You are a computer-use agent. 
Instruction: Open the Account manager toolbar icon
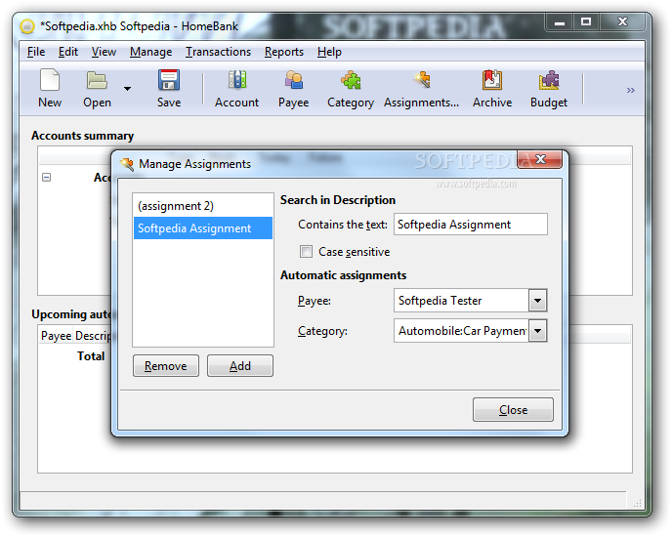237,80
